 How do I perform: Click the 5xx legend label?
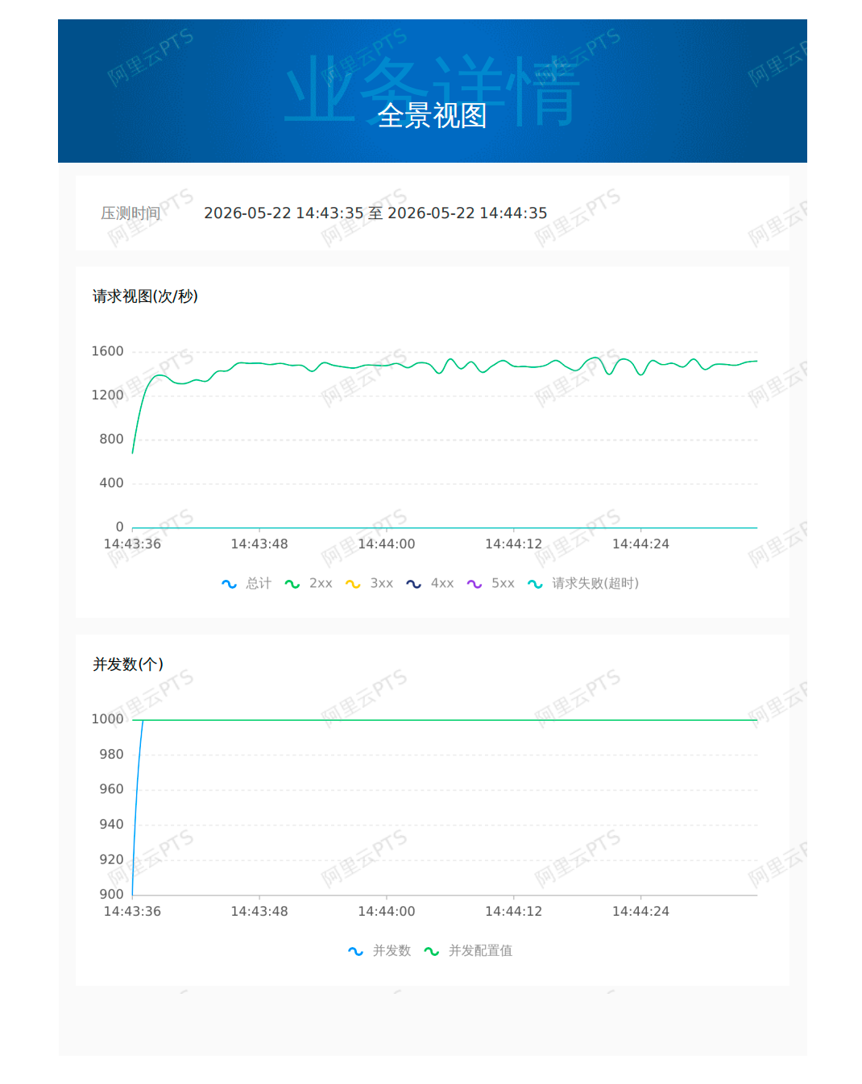503,583
